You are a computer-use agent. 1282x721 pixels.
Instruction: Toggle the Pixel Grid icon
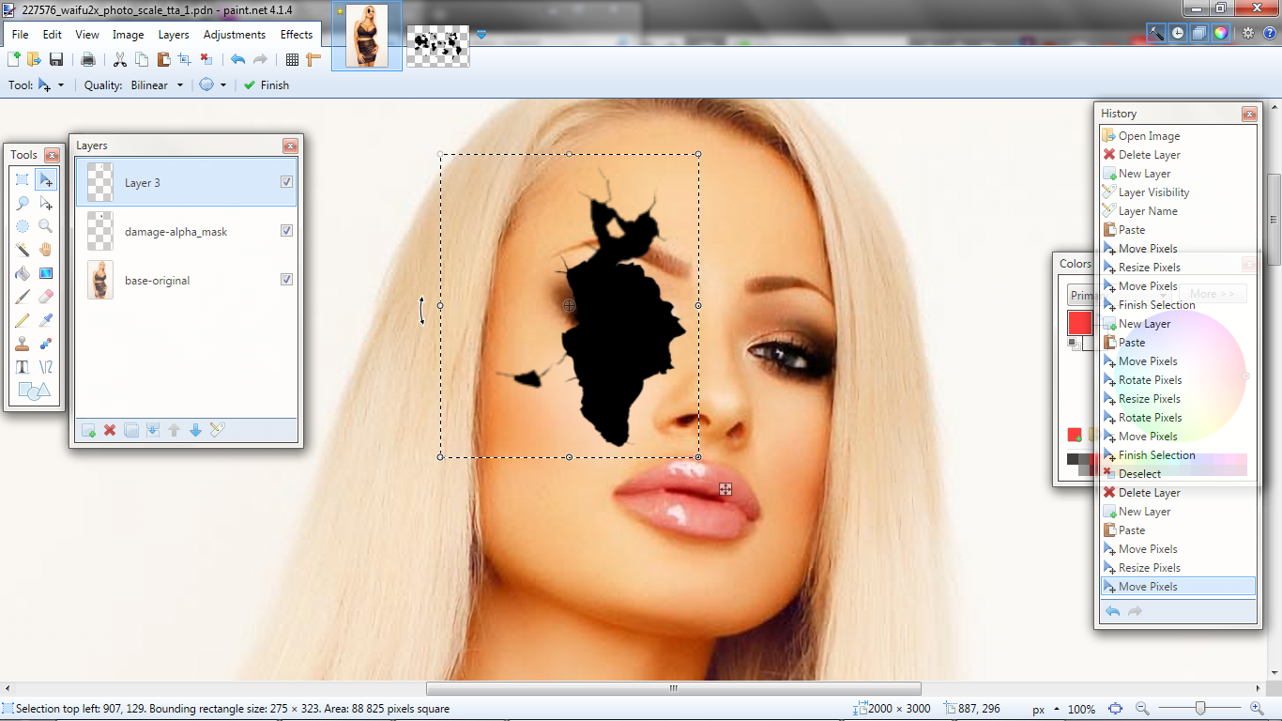(292, 59)
